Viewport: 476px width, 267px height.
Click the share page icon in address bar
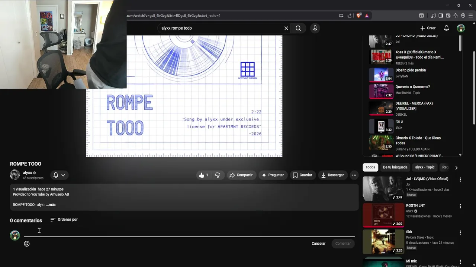[x=350, y=16]
